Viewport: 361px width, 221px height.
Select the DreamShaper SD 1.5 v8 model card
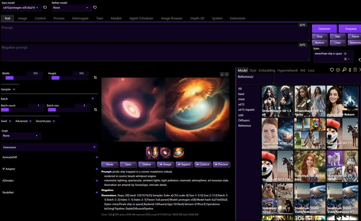click(277, 101)
